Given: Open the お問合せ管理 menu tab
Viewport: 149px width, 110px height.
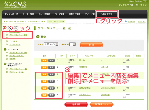Looking at the screenshot, I should click(x=74, y=14).
